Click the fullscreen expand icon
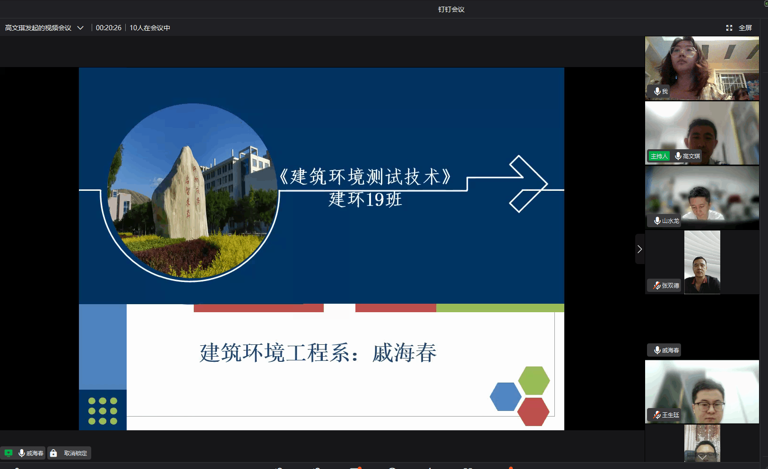Screen dimensions: 768x469 pos(729,28)
